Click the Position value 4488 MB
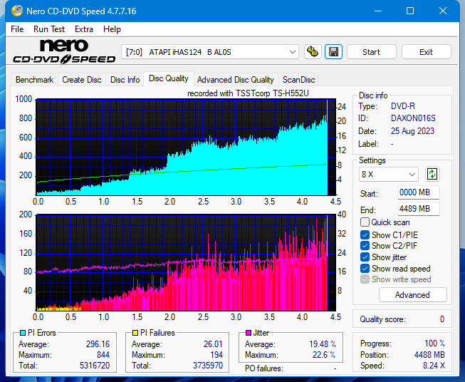465x382 pixels. [x=429, y=355]
